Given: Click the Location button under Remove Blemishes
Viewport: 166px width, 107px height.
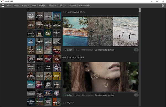Looking at the screenshot, I should coord(68,95).
